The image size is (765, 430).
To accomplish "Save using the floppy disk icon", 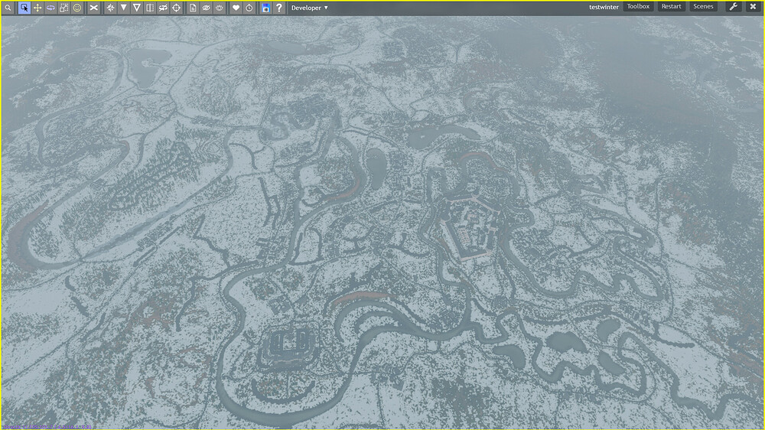I will pyautogui.click(x=265, y=8).
